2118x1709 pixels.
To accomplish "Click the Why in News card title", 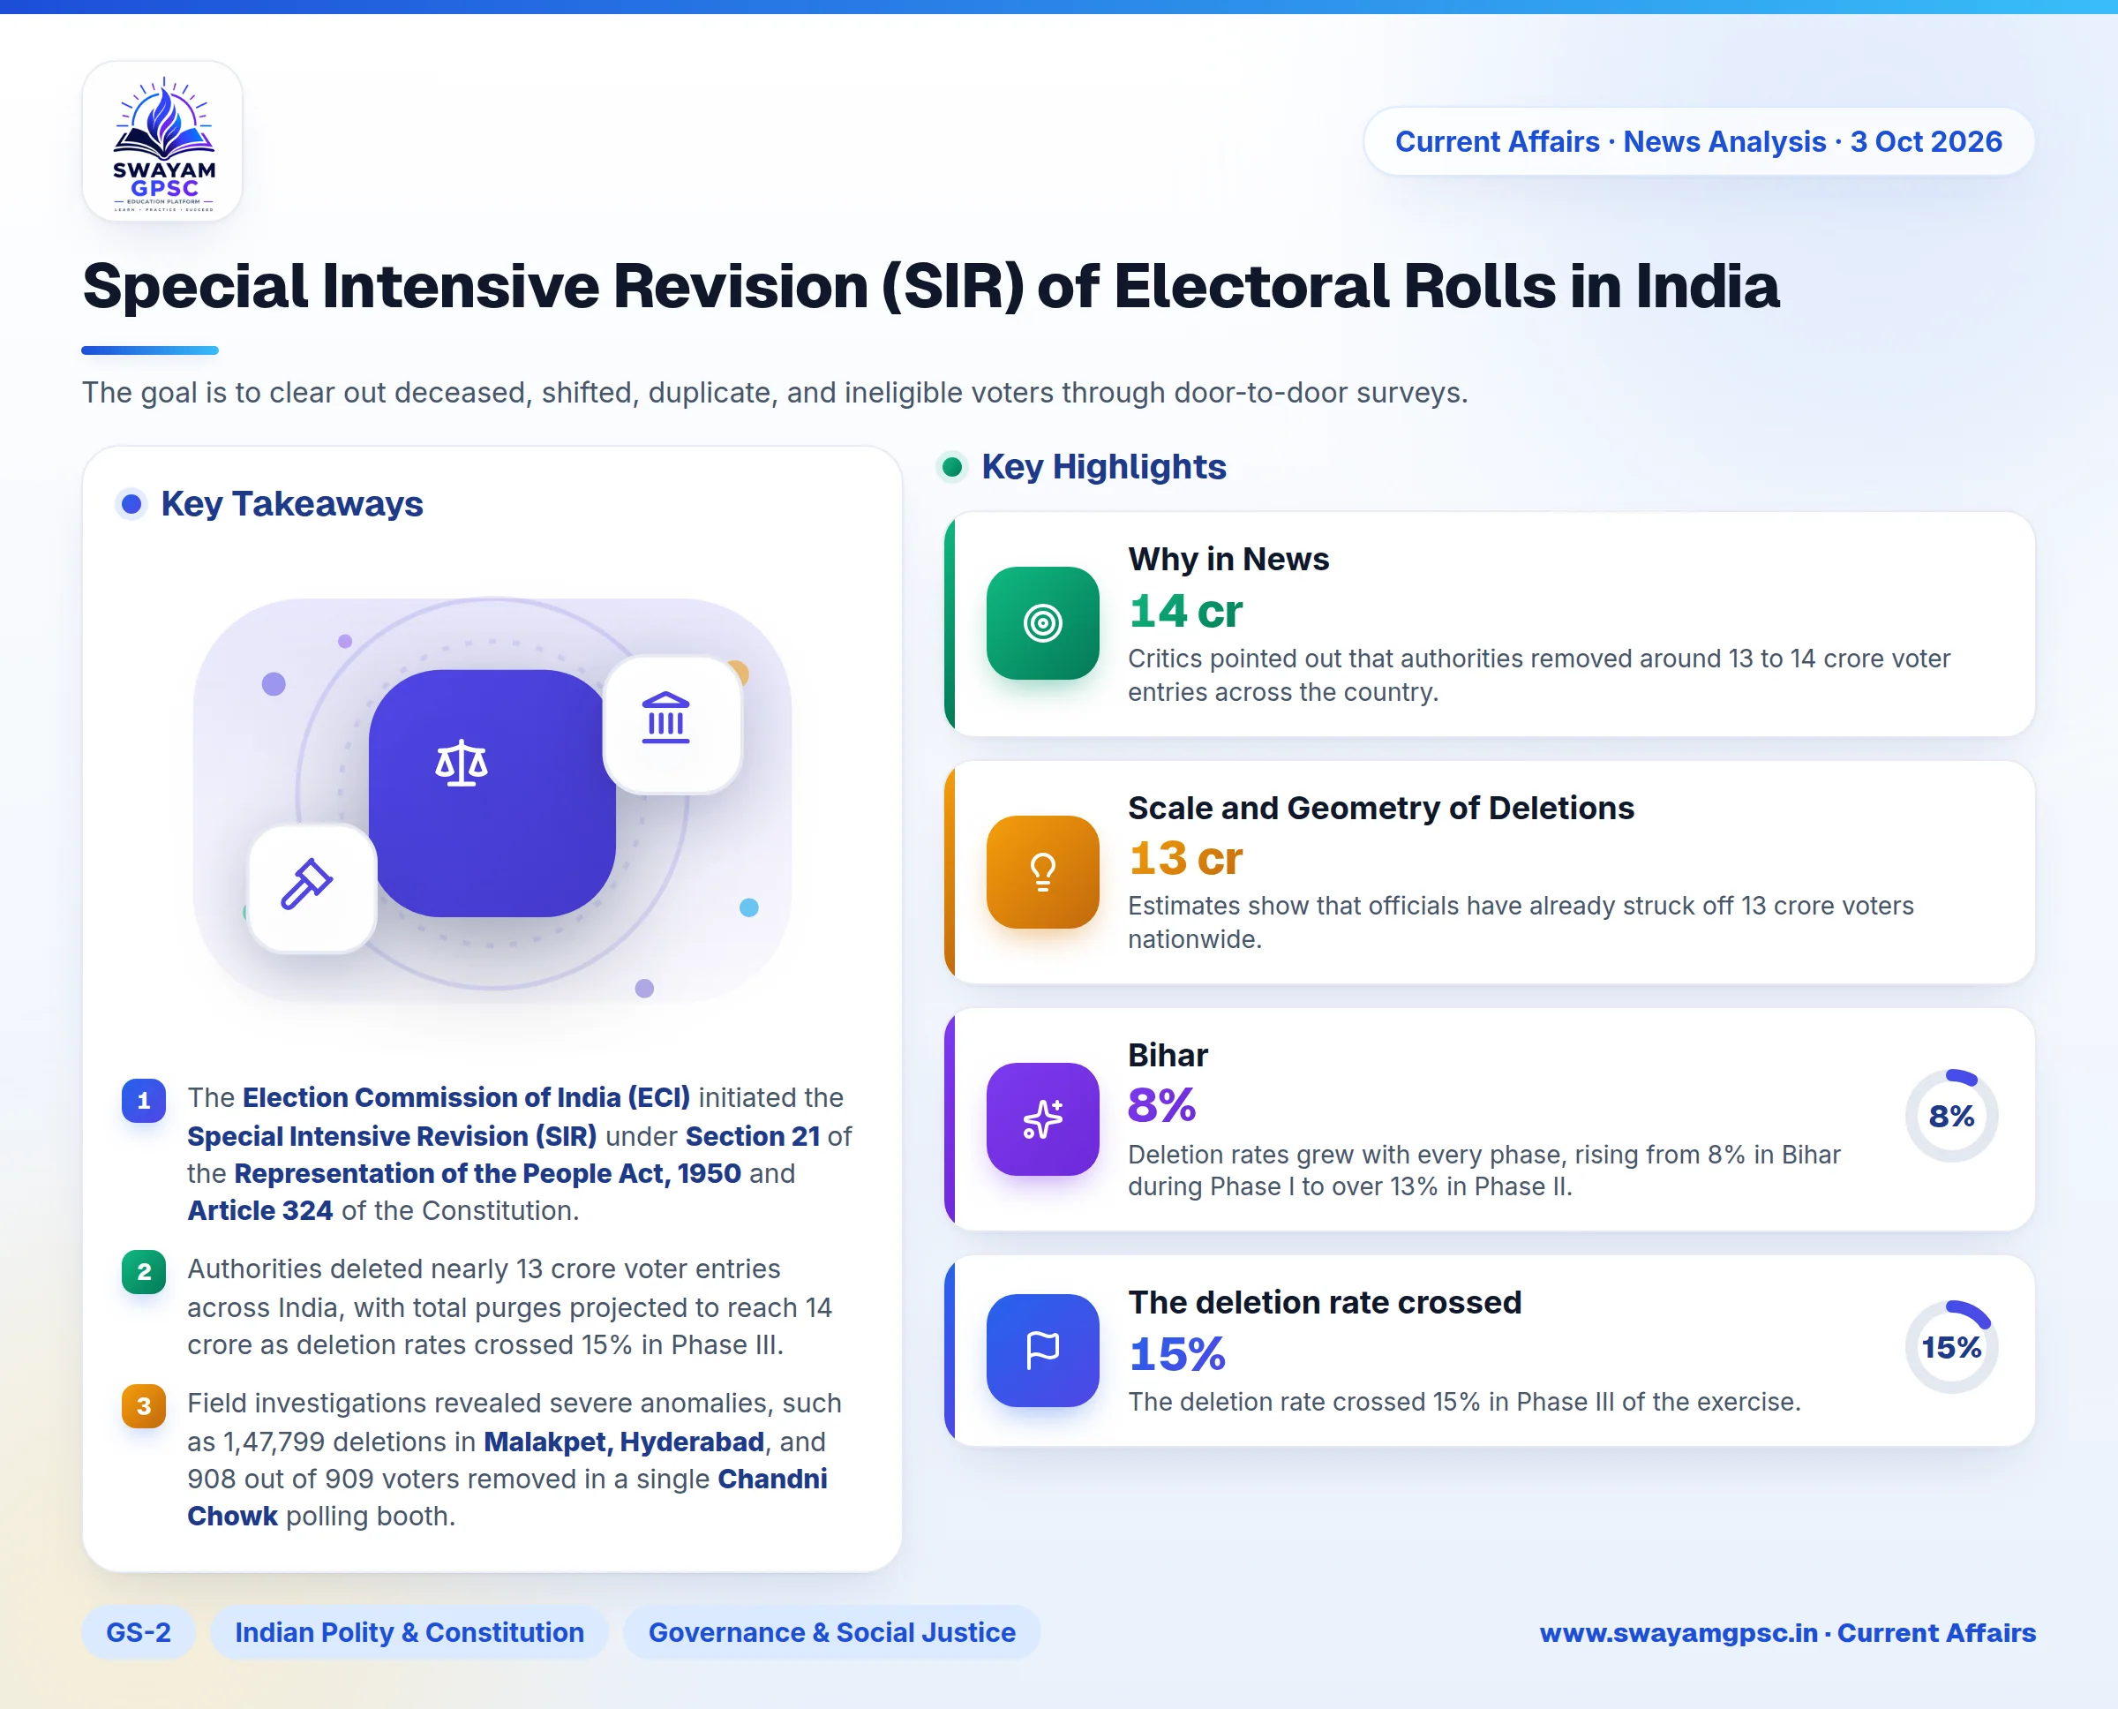I will click(1228, 559).
